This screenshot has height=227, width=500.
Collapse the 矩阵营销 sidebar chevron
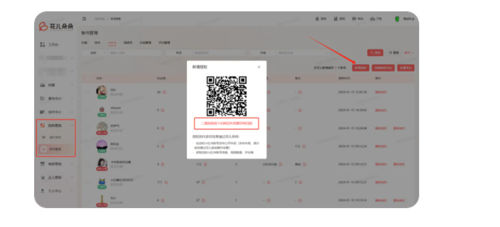pyautogui.click(x=72, y=126)
